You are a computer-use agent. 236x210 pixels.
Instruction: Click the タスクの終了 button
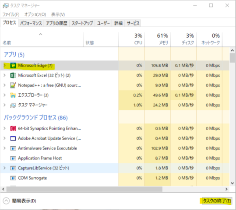pos(217,201)
